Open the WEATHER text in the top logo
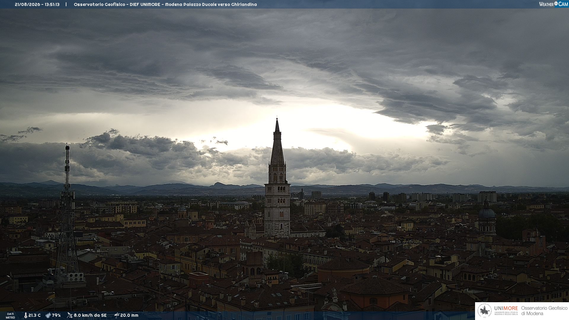Viewport: 569px width, 320px height. point(546,4)
